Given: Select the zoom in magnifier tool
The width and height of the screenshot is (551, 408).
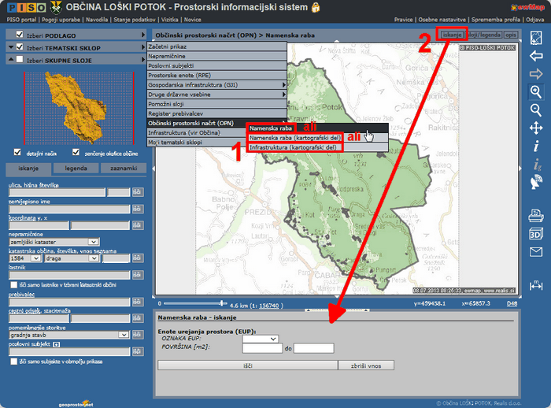Looking at the screenshot, I should [536, 91].
